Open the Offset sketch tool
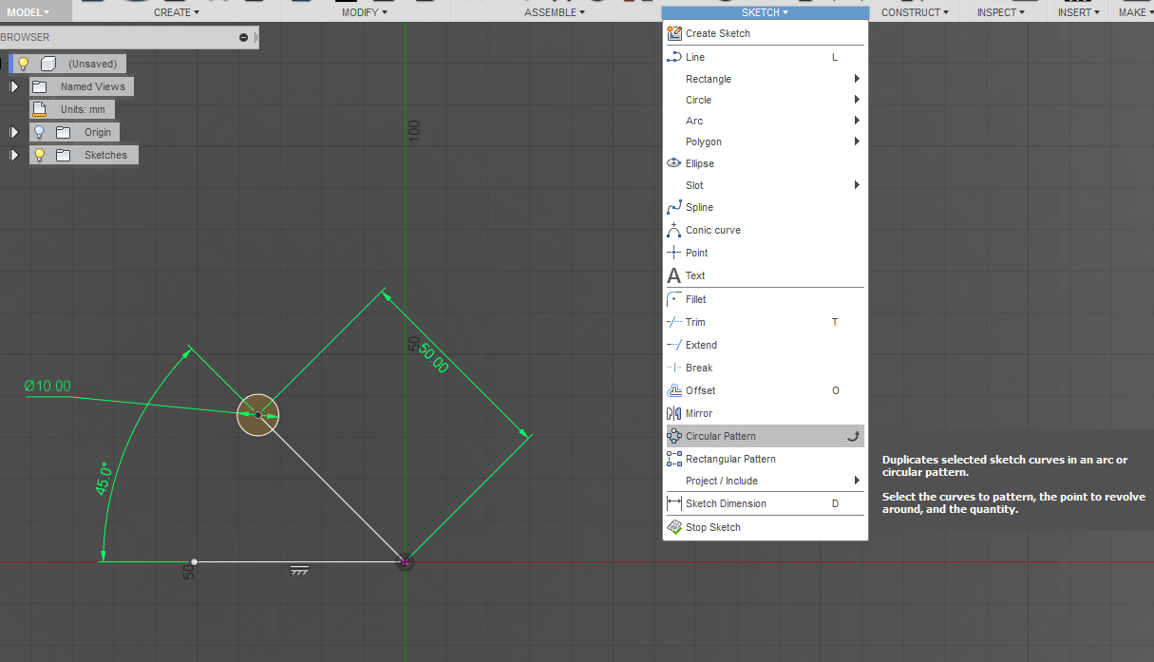 point(700,390)
